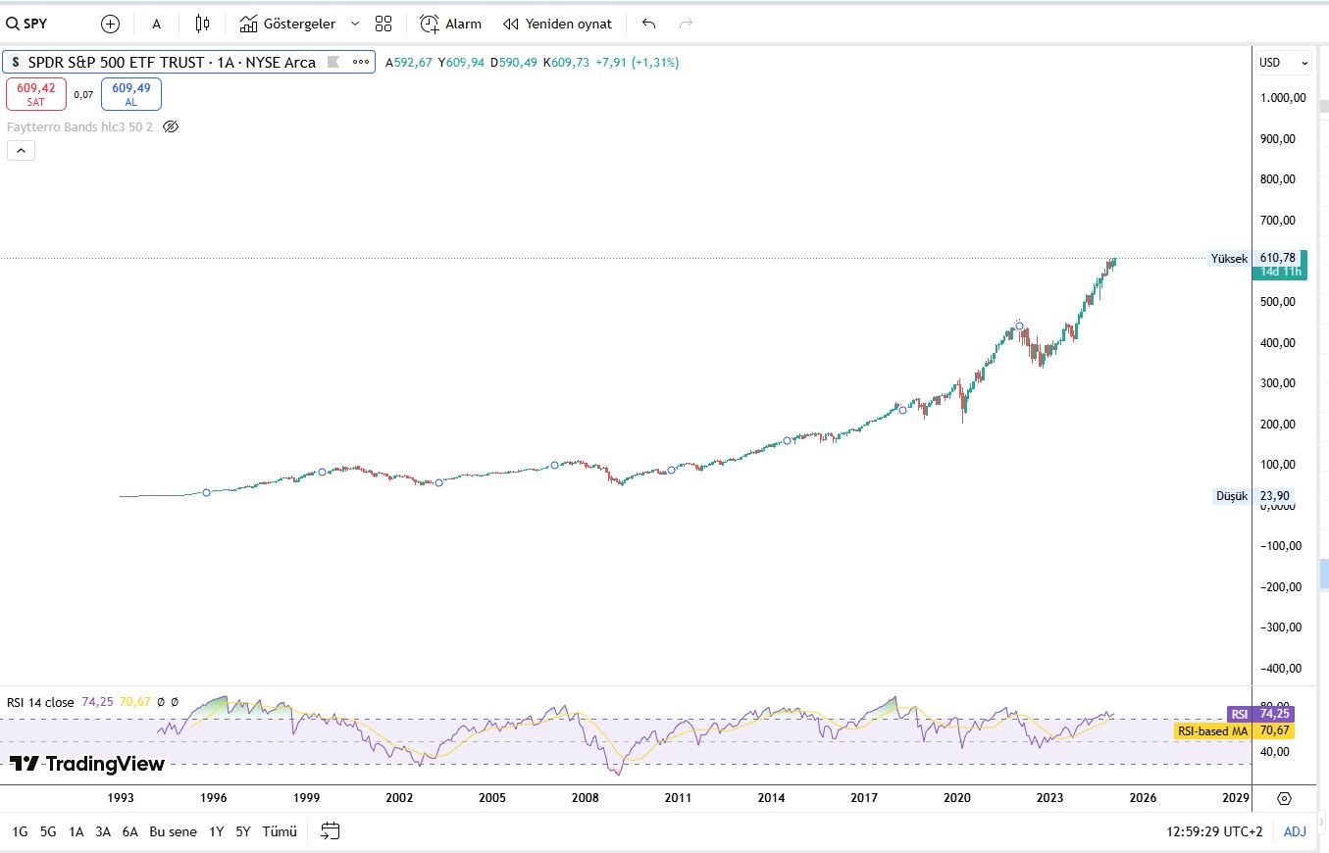1329x853 pixels.
Task: Click the yellow RSI-based MA 70,67 label
Action: (x=1234, y=730)
